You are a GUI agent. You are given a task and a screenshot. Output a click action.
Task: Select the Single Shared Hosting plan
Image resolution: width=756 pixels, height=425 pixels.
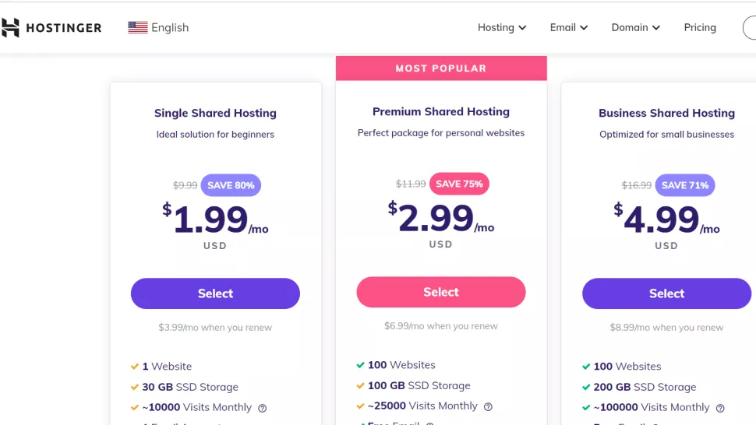215,293
